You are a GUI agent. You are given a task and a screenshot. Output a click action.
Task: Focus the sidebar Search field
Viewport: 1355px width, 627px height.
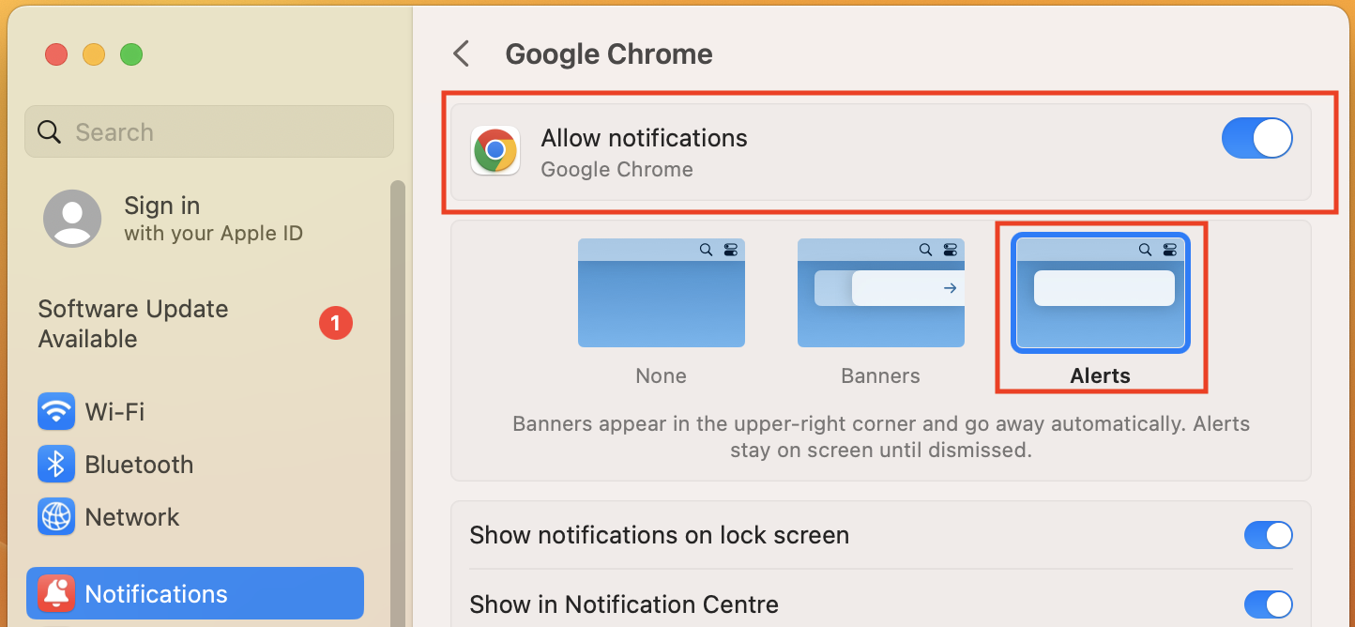[209, 131]
